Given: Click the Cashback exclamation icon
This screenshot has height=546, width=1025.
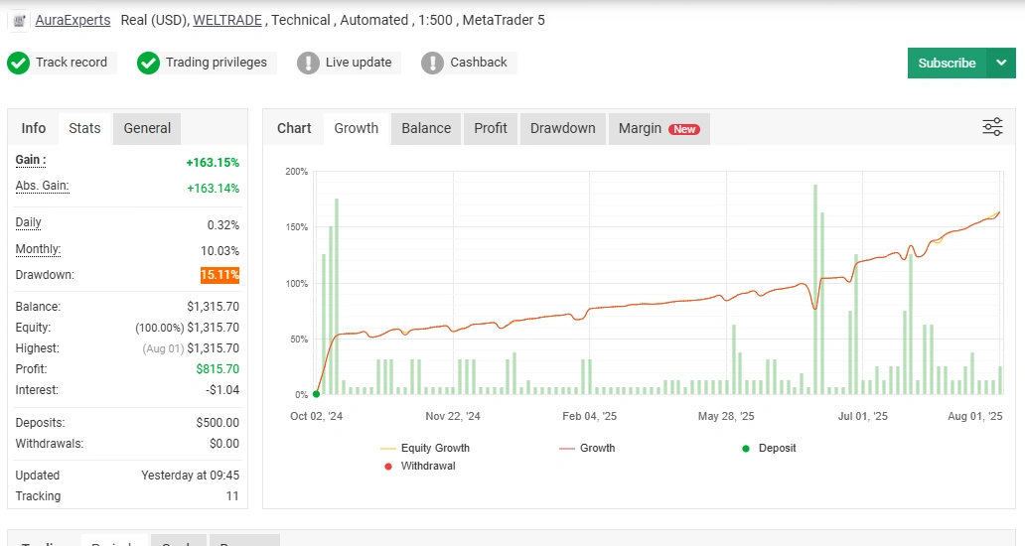Looking at the screenshot, I should tap(432, 63).
